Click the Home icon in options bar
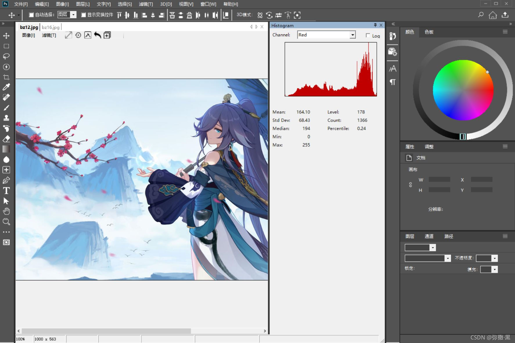 [493, 15]
